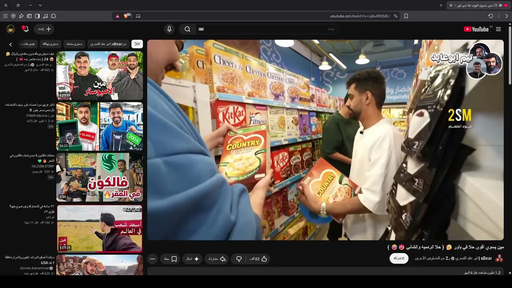Open Brave Shields lion icon in address bar
Viewport: 512px width, 288px height.
pyautogui.click(x=128, y=16)
